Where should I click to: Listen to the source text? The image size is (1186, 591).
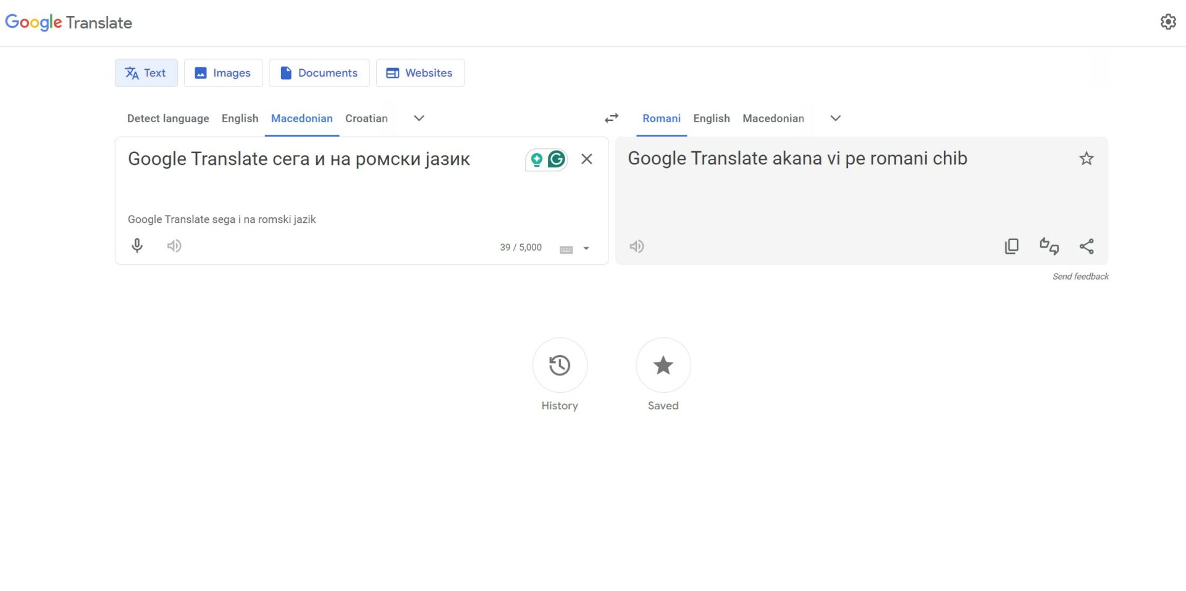174,246
